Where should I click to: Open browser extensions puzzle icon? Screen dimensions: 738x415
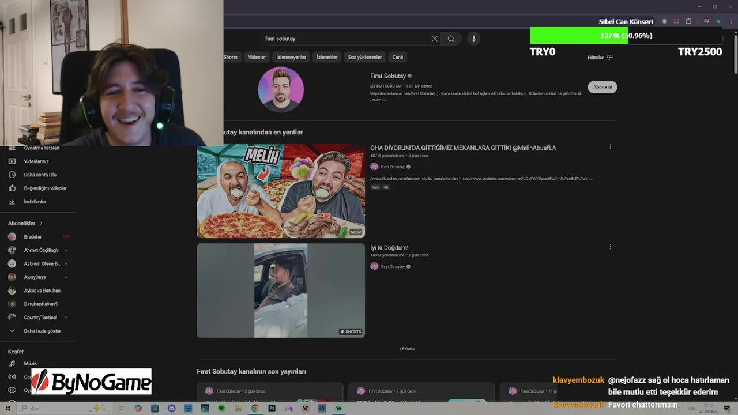click(688, 21)
